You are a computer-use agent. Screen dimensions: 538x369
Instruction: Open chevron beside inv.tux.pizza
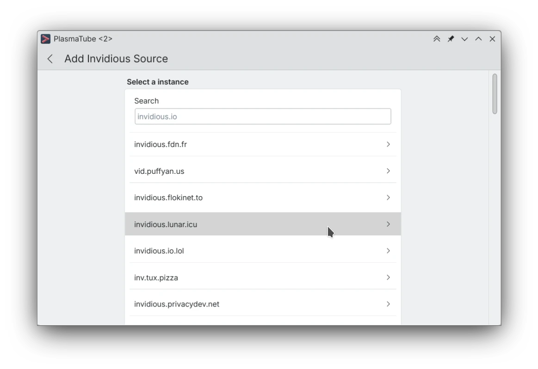[388, 277]
